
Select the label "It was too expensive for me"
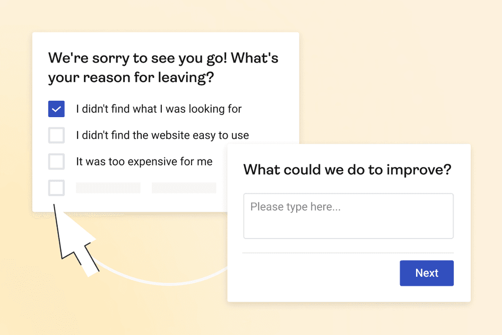(x=144, y=161)
